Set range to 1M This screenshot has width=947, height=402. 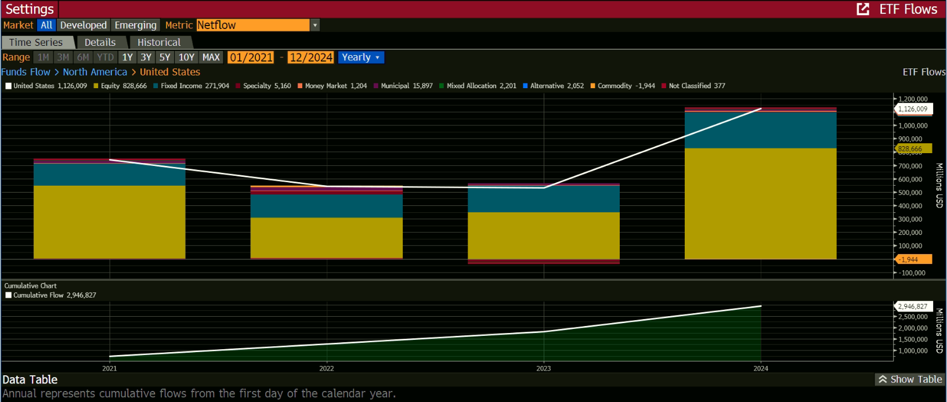pyautogui.click(x=44, y=57)
